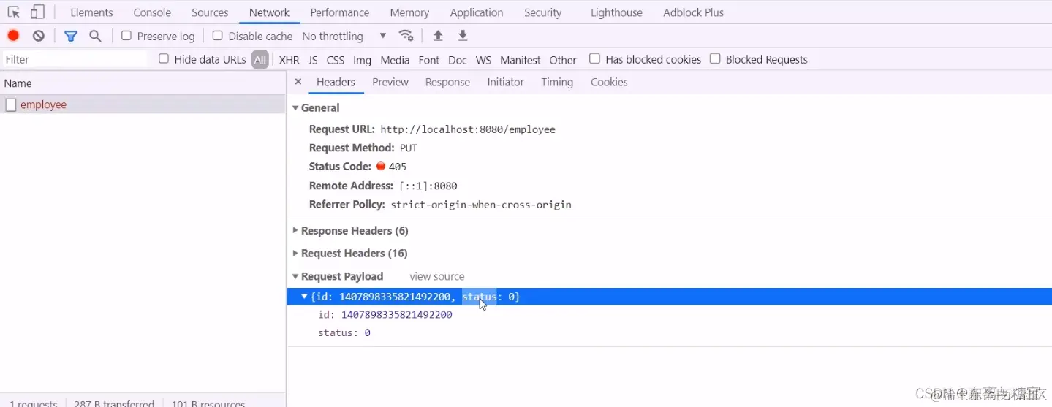The width and height of the screenshot is (1052, 407).
Task: Filter requests by CSS
Action: [335, 60]
